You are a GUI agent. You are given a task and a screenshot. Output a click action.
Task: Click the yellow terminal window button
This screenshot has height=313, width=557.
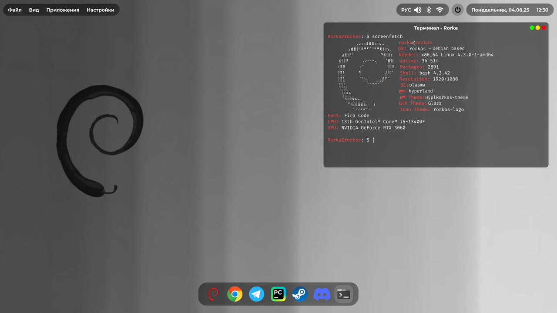pos(538,28)
